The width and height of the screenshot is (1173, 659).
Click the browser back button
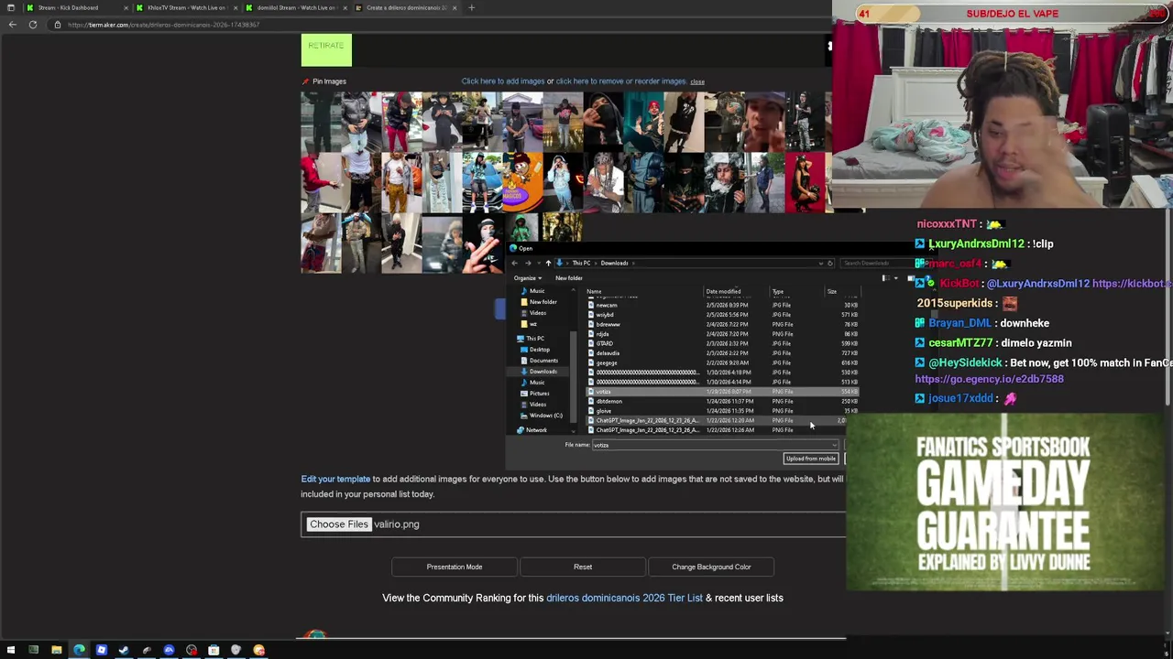coord(12,25)
